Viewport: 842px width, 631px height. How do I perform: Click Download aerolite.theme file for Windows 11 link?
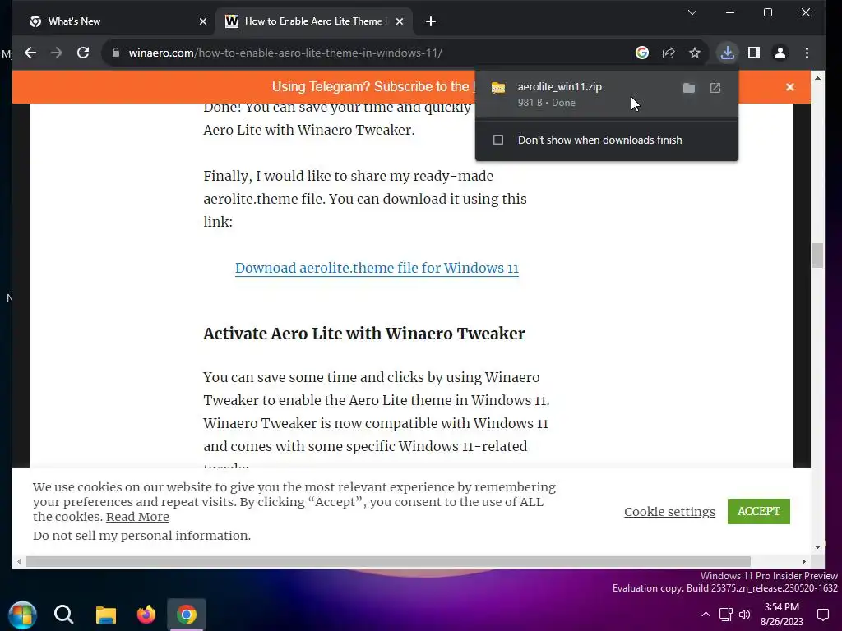click(x=377, y=268)
